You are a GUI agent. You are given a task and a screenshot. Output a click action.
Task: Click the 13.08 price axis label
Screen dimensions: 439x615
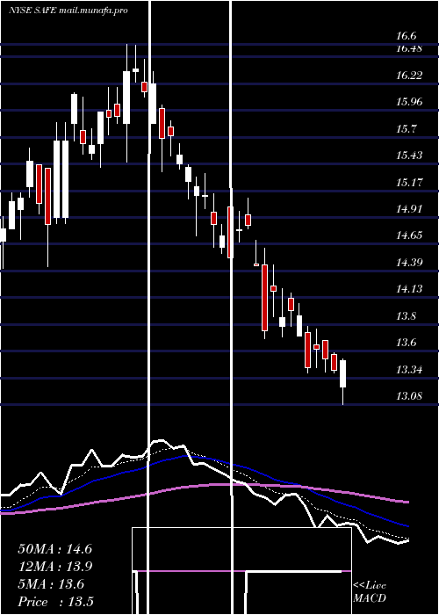[409, 395]
